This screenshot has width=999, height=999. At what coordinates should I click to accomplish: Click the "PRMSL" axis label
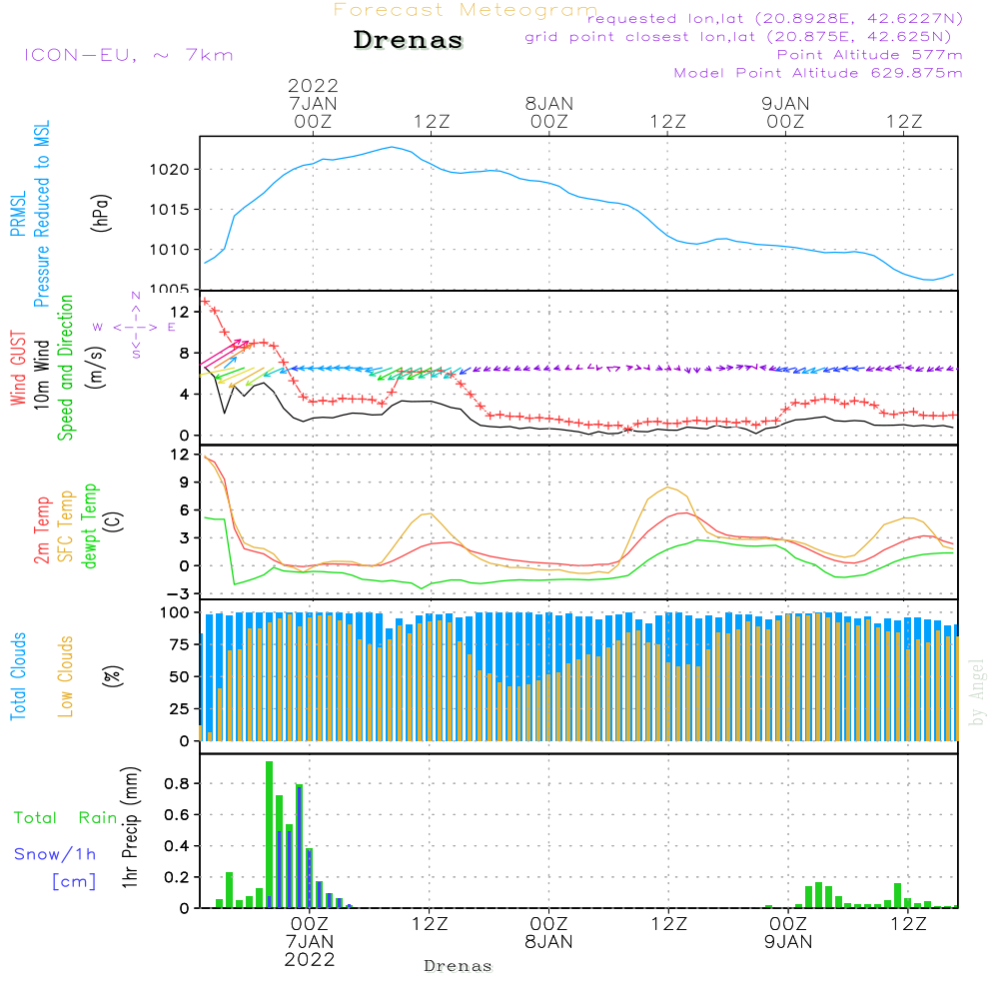(x=18, y=214)
